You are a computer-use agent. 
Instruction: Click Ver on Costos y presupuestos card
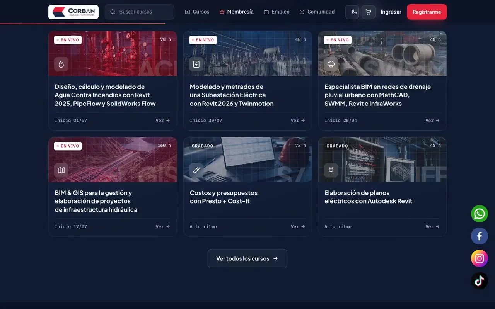tap(298, 227)
